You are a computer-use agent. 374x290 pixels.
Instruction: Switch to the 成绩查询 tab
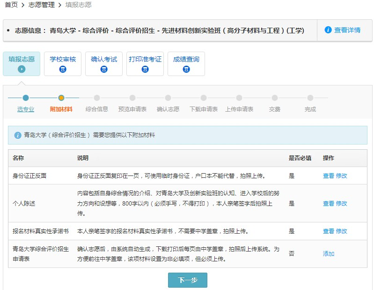(186, 63)
